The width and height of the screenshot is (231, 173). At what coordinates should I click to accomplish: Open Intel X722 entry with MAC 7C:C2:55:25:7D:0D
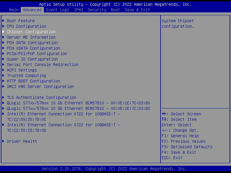pos(64,128)
